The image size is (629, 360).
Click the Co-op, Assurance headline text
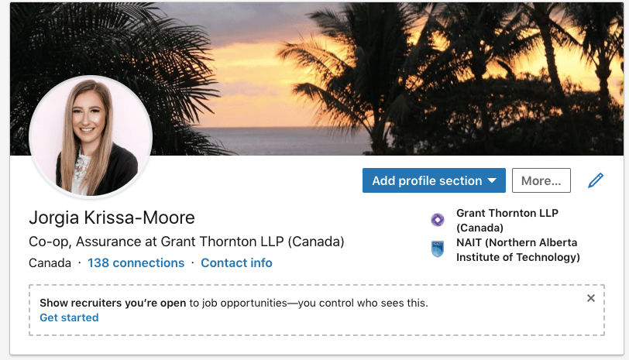(186, 241)
